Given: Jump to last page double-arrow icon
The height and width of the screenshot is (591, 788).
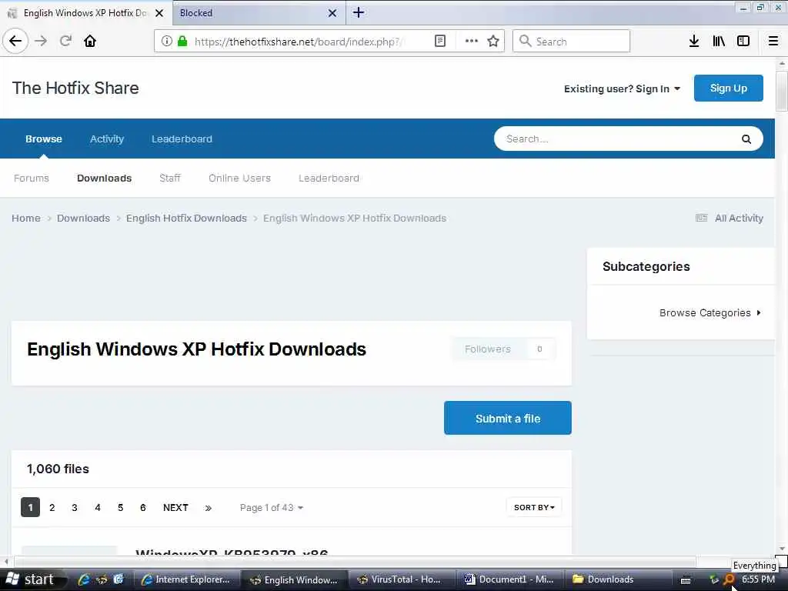Looking at the screenshot, I should pyautogui.click(x=208, y=508).
